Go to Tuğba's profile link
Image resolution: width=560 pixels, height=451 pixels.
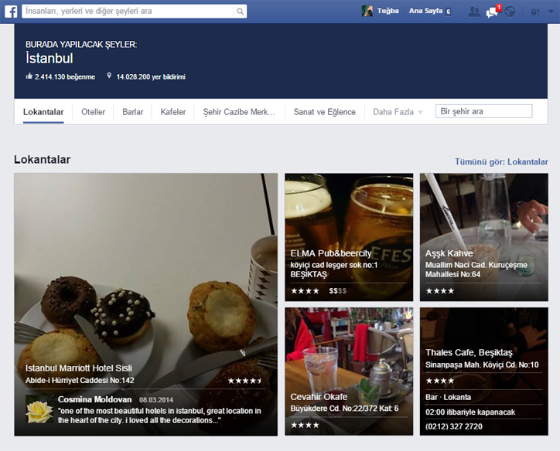pos(388,11)
